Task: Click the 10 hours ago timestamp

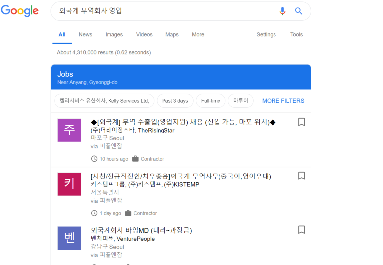Action: point(114,159)
